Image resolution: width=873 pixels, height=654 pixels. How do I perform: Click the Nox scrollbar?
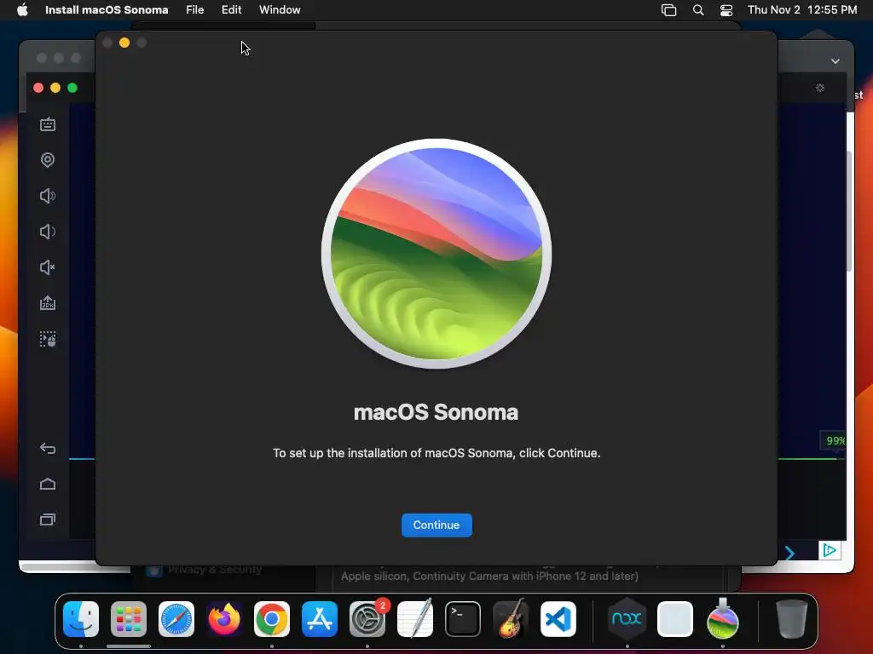(x=850, y=211)
